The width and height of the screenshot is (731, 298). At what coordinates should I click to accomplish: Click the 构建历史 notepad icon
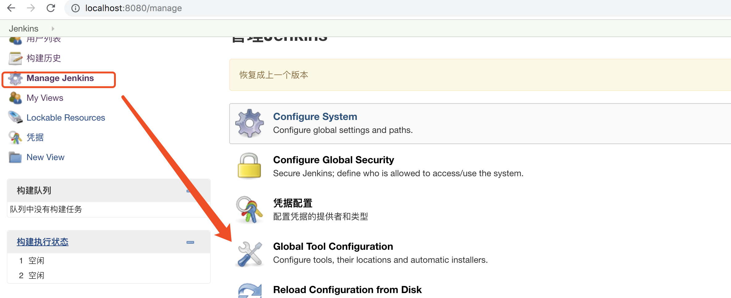(x=15, y=58)
